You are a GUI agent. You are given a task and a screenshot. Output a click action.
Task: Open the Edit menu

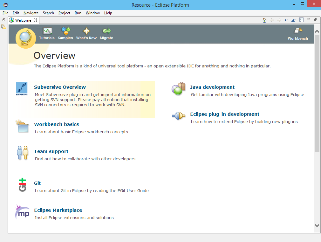click(x=16, y=13)
